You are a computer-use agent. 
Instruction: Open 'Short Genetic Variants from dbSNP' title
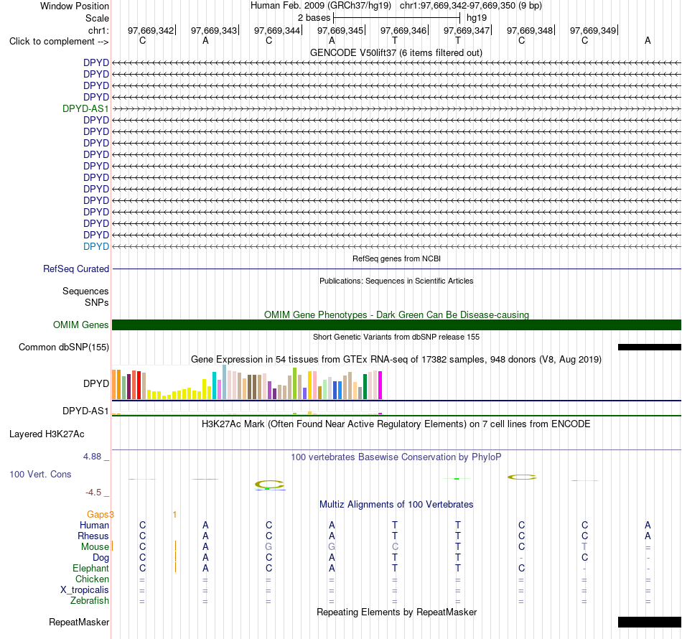(x=396, y=337)
